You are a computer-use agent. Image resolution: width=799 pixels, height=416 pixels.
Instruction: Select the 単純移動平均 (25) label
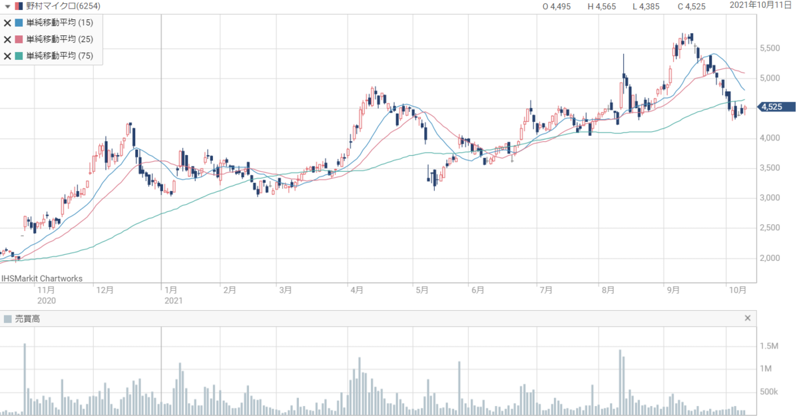click(x=59, y=39)
